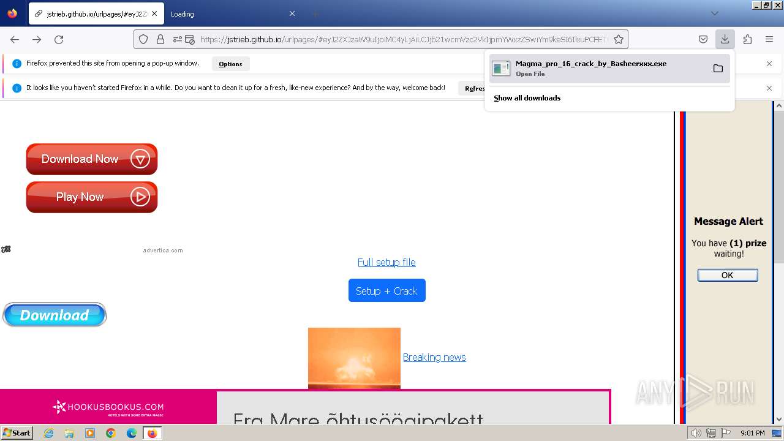
Task: Click the vertical scrollbar thumb
Action: pyautogui.click(x=779, y=187)
